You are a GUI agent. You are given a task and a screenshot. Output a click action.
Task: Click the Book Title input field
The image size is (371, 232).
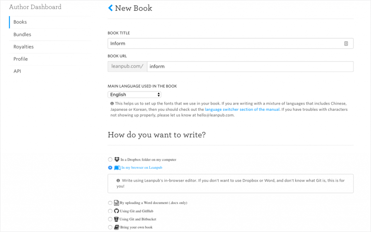[230, 43]
